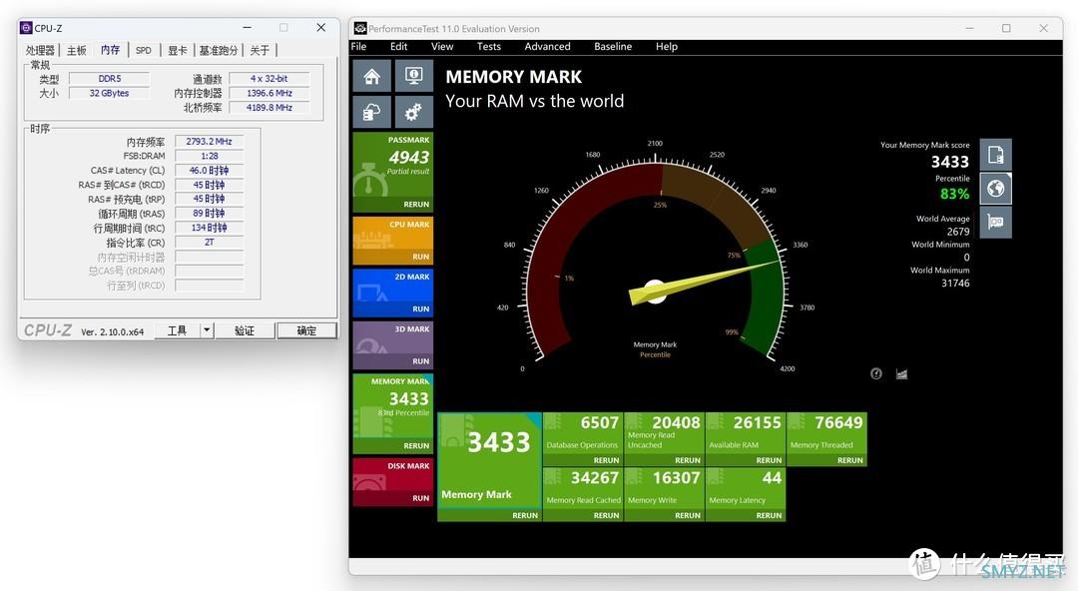1078x591 pixels.
Task: Click the gauge view icon under the dial
Action: coord(876,373)
